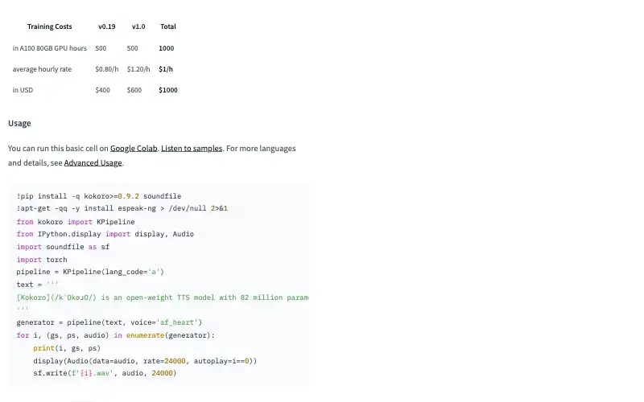Screen dimensions: 644x402
Task: Click the $1000 total cell
Action: point(168,90)
